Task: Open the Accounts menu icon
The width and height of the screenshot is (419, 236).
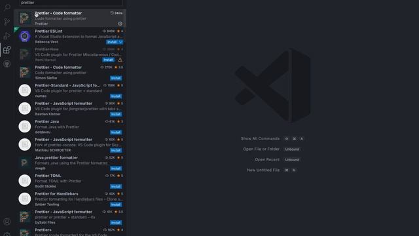Action: point(7,222)
